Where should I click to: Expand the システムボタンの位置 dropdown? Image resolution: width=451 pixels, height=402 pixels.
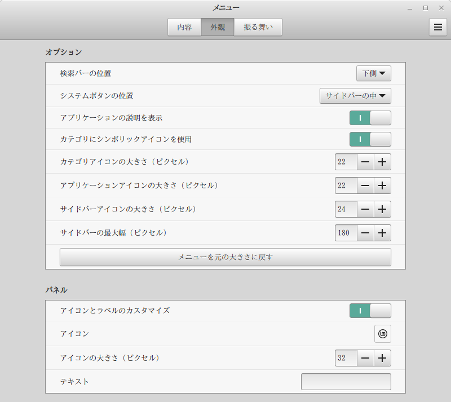pyautogui.click(x=355, y=96)
